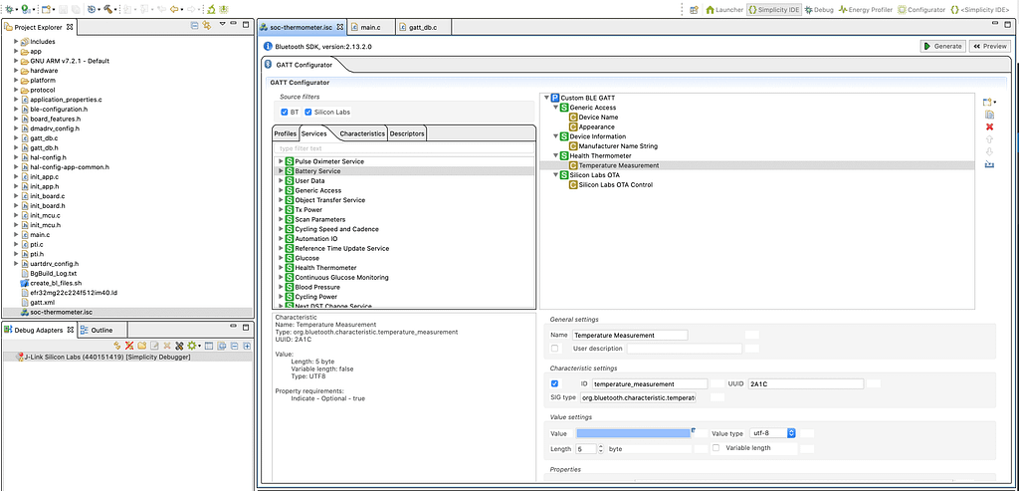Click the UUID field showing 2A1C
1019x491 pixels.
806,383
